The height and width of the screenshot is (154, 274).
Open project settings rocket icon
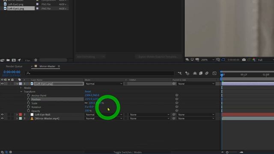[x=19, y=60]
